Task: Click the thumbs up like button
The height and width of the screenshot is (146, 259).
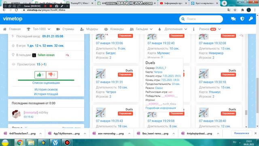Action: click(x=40, y=75)
